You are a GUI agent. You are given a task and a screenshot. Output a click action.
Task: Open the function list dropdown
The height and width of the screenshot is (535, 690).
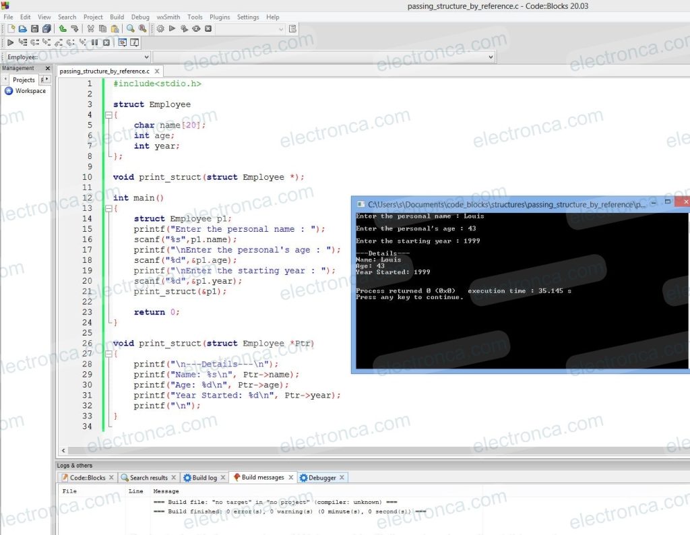click(x=491, y=57)
